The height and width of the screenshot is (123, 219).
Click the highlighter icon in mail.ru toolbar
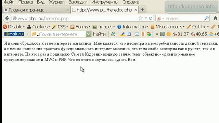tap(123, 34)
